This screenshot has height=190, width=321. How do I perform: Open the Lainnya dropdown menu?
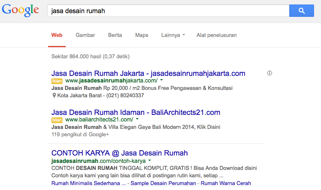coord(173,35)
